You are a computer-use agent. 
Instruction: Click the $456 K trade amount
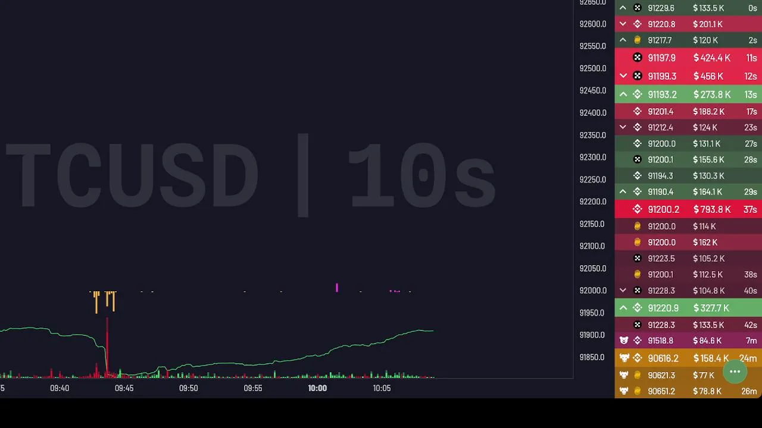[708, 76]
